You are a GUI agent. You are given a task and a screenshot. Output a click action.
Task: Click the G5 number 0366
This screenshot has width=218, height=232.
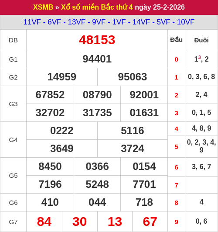pos(97,166)
